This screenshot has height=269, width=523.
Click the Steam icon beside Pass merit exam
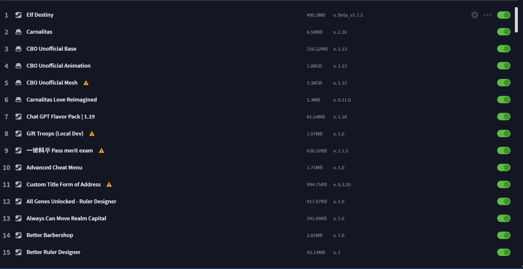(18, 151)
